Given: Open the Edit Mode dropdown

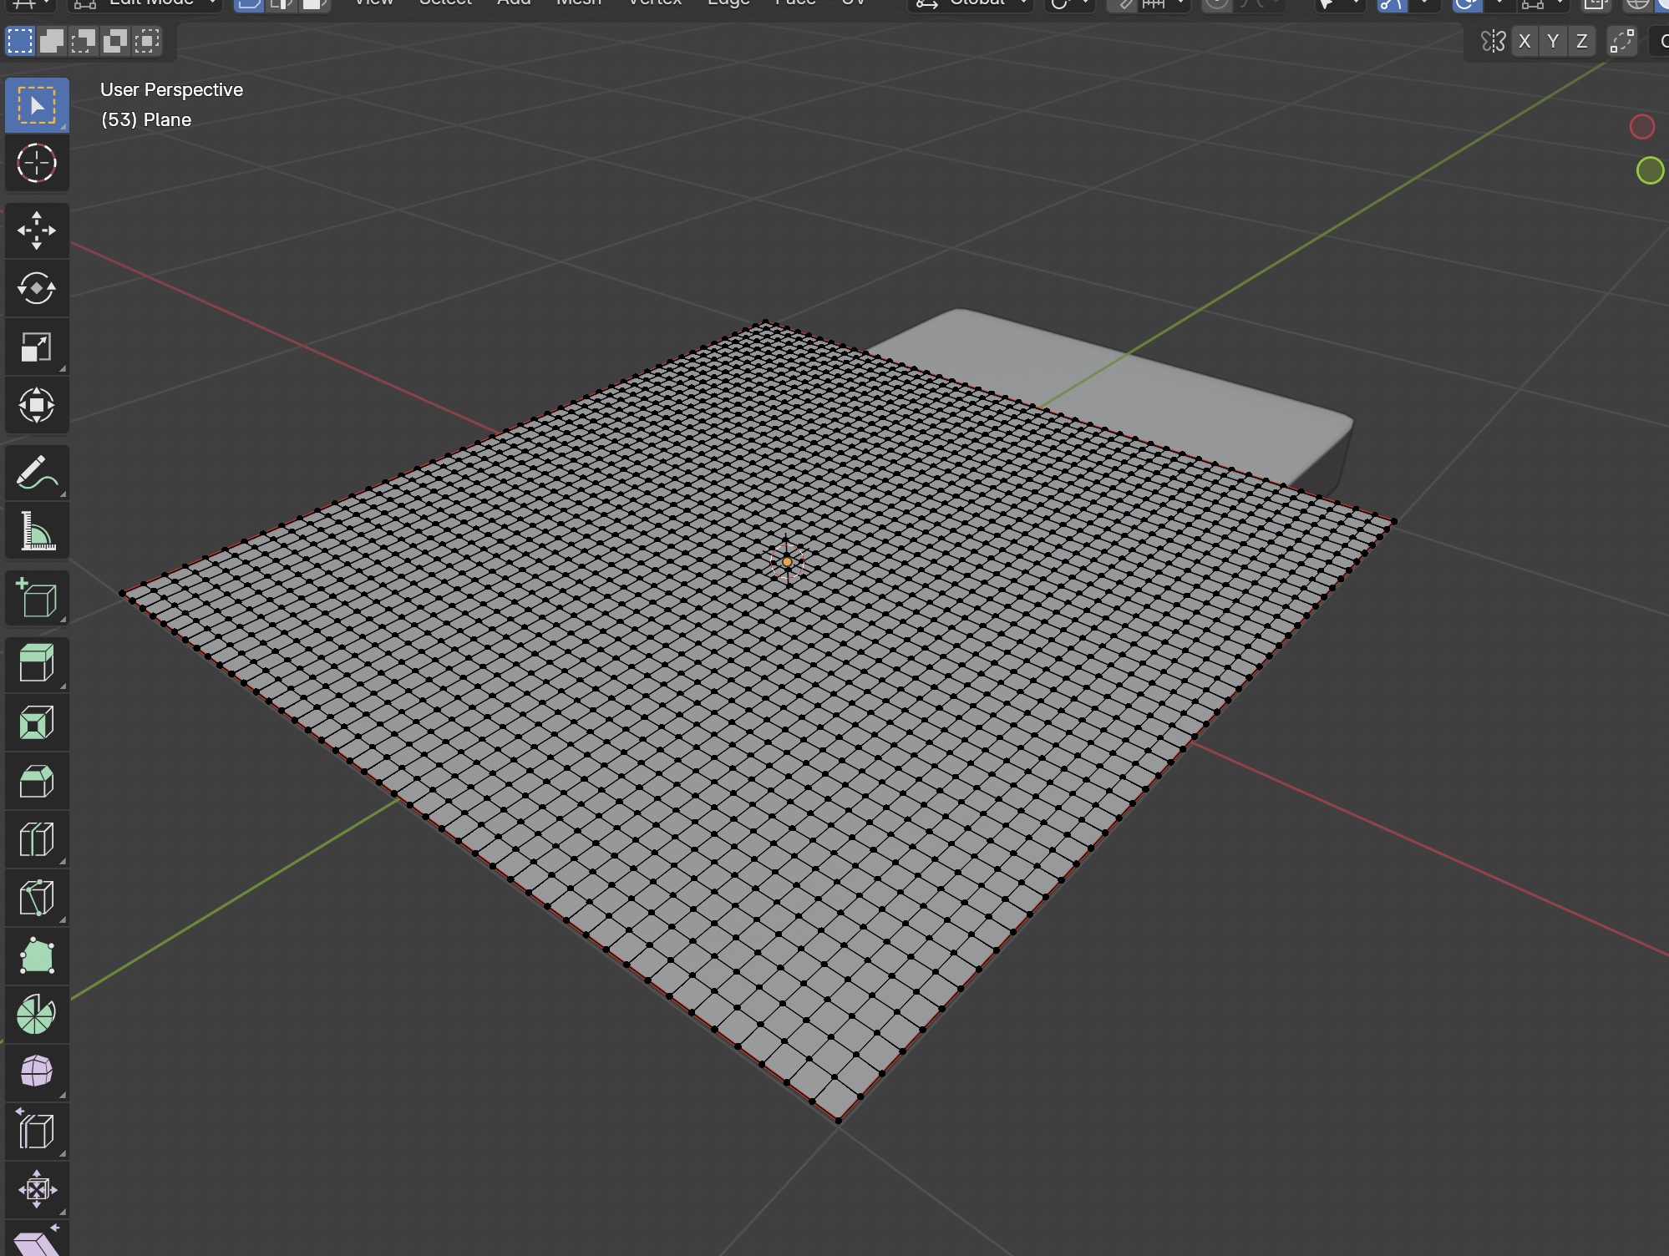Looking at the screenshot, I should 144,3.
